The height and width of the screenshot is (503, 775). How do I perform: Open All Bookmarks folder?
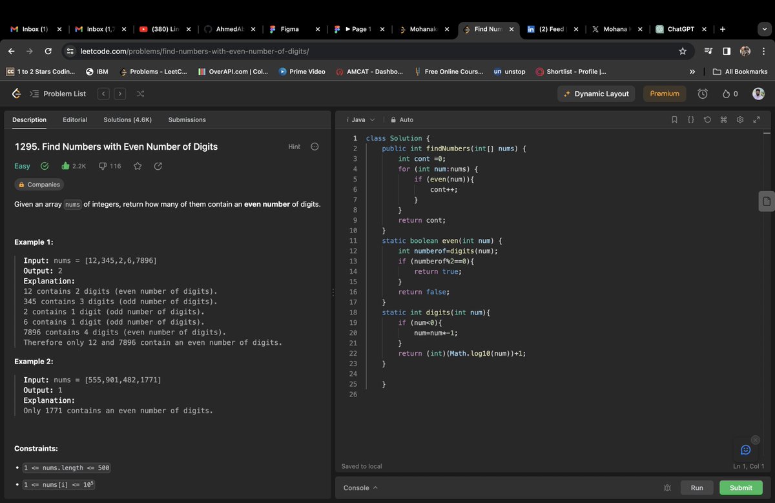point(740,72)
